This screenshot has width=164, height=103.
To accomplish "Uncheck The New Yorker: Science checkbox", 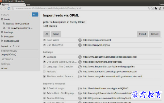I will click(44, 76).
